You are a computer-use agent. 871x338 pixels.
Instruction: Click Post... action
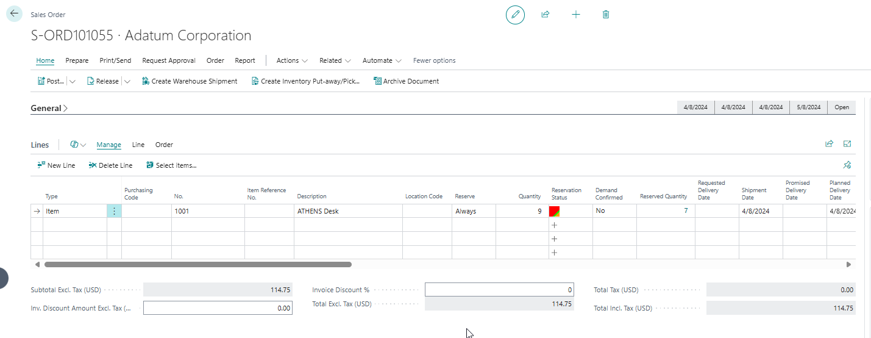pyautogui.click(x=51, y=81)
